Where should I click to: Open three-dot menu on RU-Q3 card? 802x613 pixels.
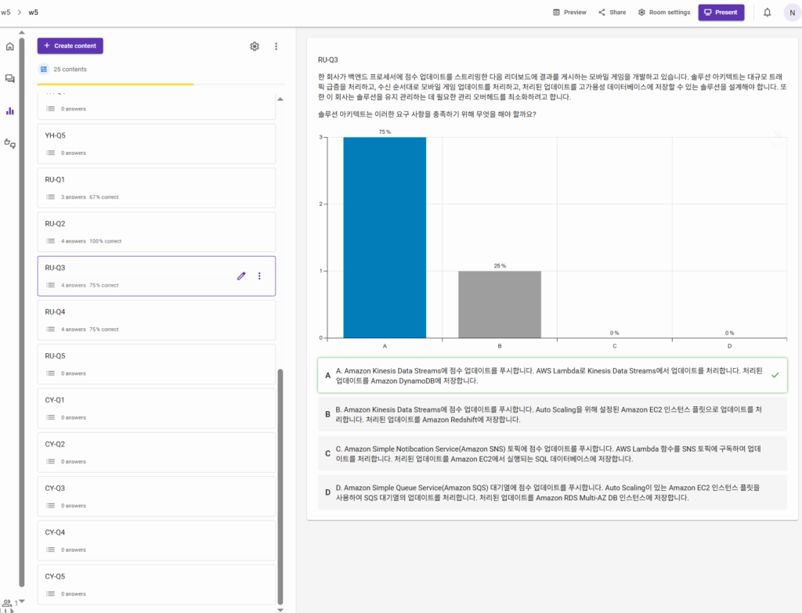point(260,276)
